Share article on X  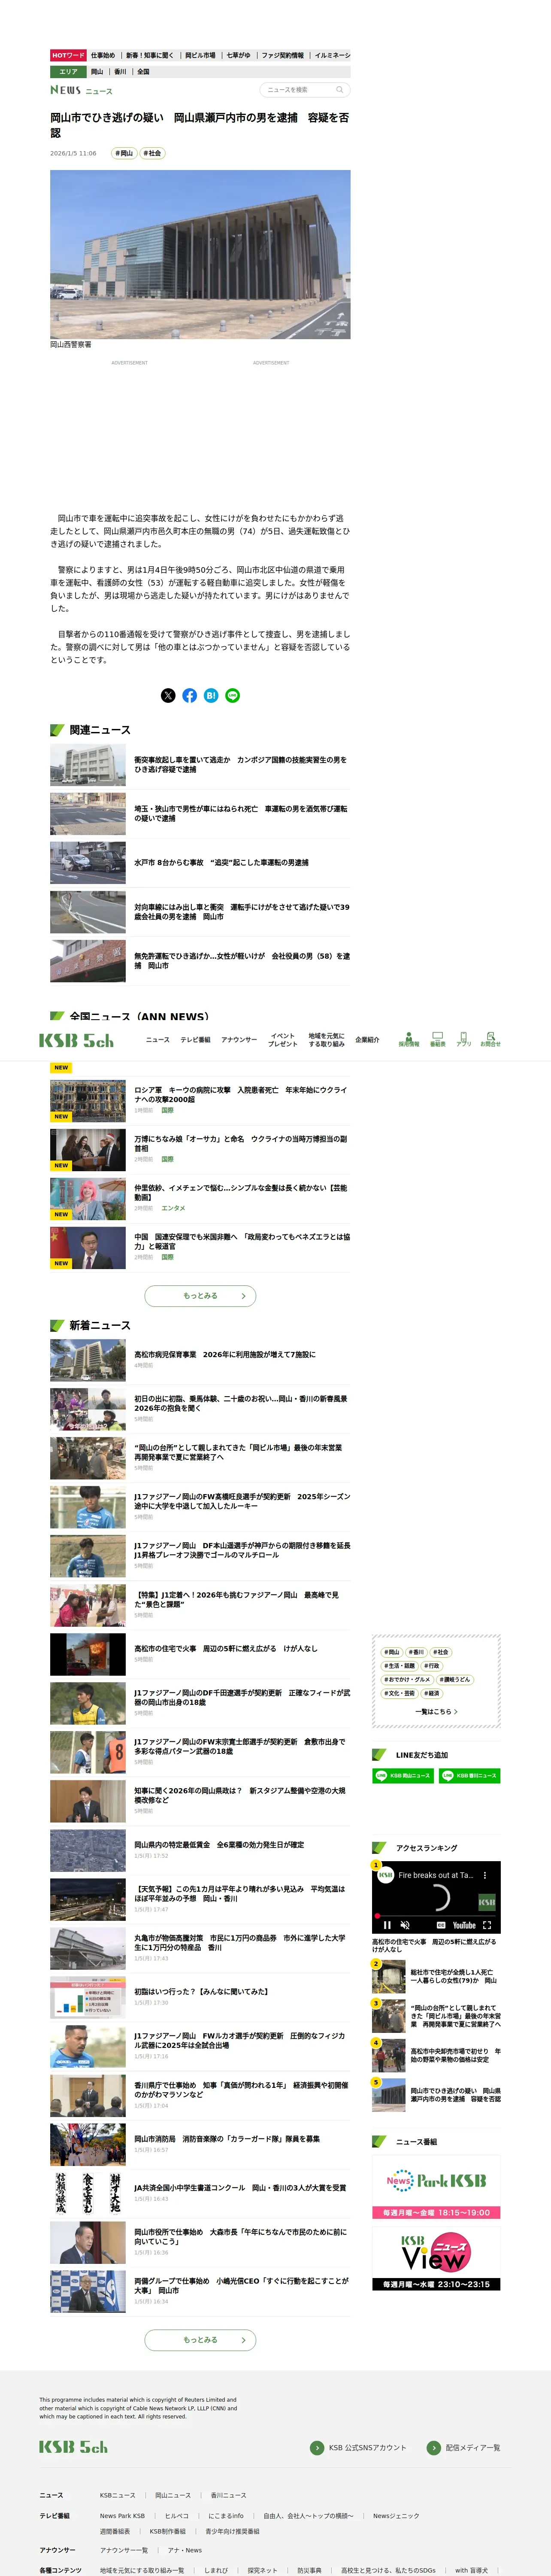pos(168,695)
